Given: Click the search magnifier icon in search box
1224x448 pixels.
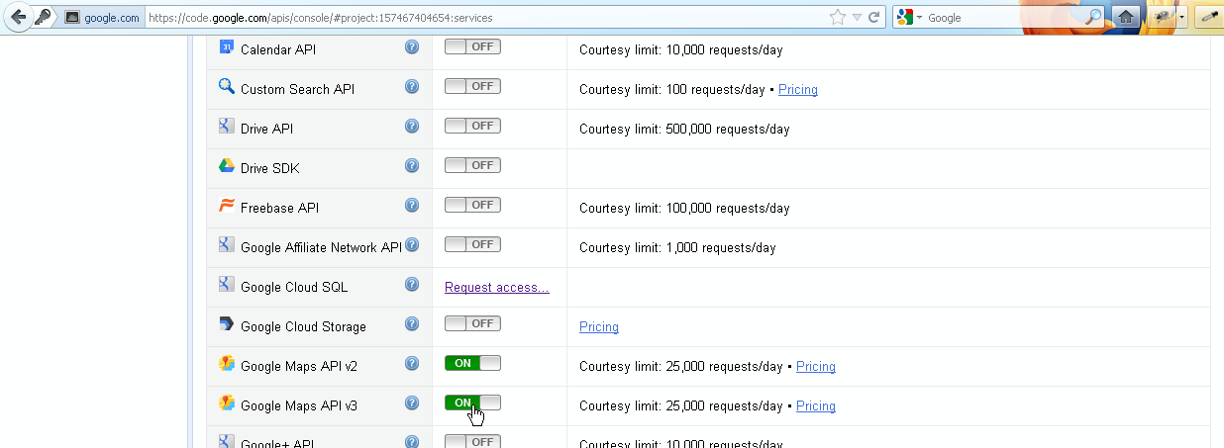Looking at the screenshot, I should coord(1093,17).
